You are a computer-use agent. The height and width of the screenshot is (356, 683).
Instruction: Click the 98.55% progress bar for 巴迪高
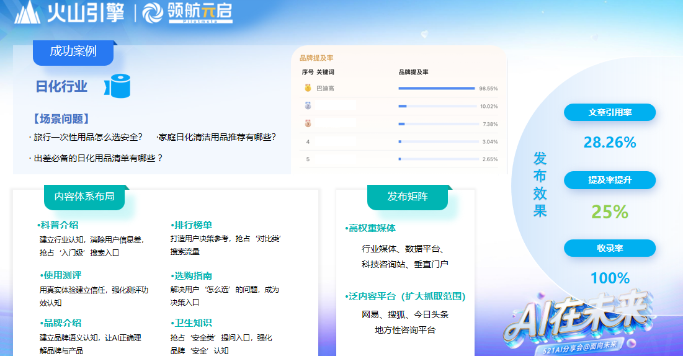click(437, 89)
